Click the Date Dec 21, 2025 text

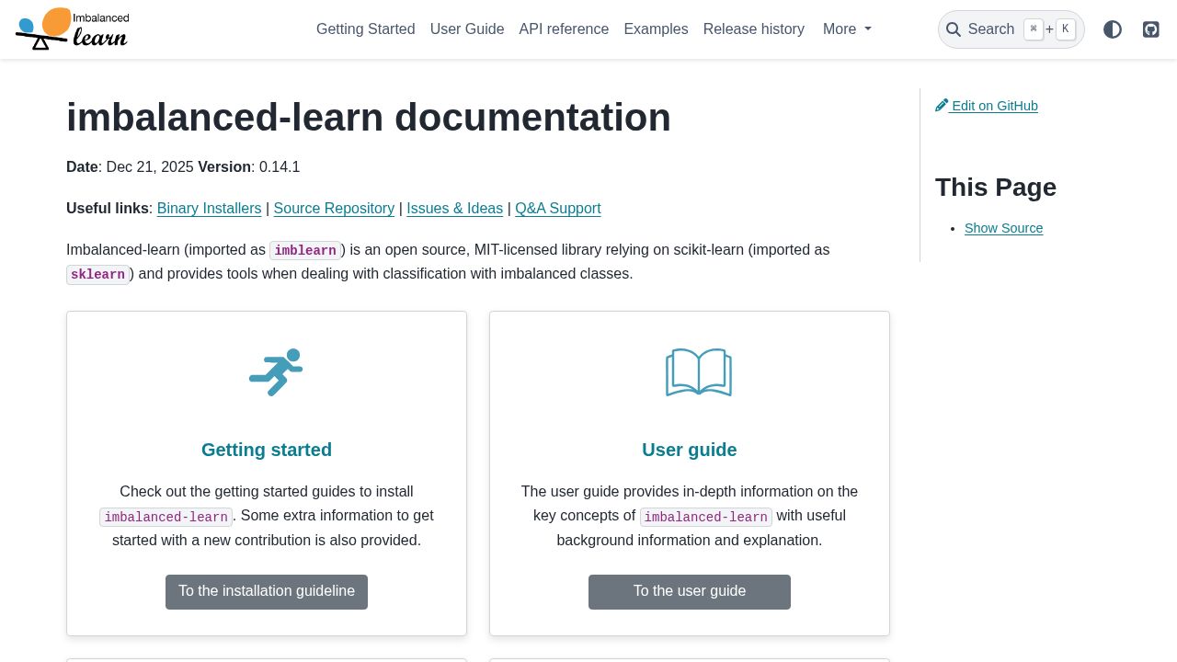click(130, 167)
